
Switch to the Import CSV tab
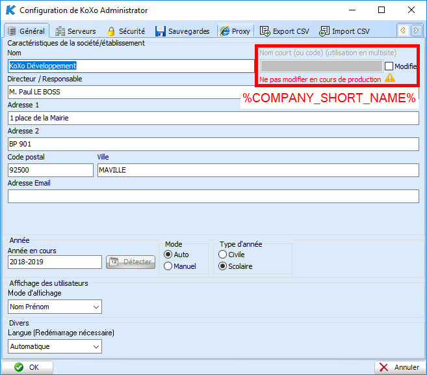click(344, 31)
